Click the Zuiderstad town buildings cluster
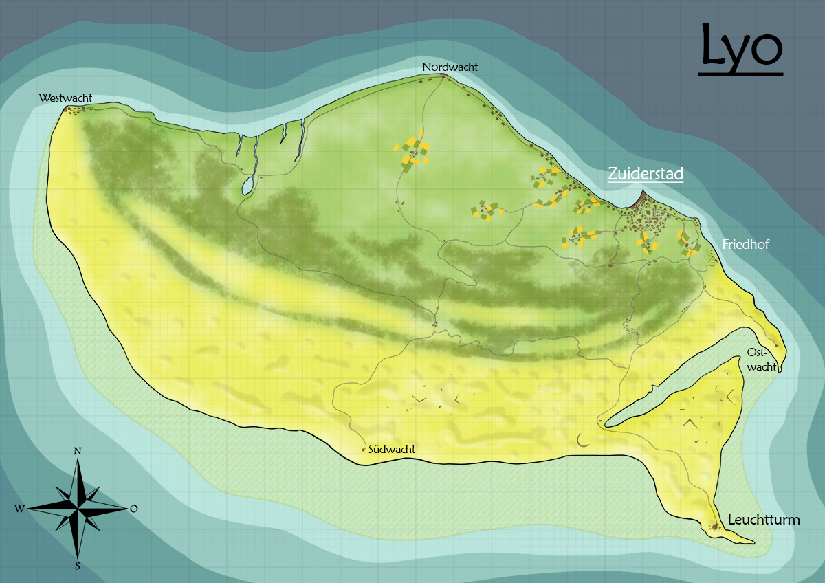This screenshot has height=583, width=825. [x=645, y=217]
